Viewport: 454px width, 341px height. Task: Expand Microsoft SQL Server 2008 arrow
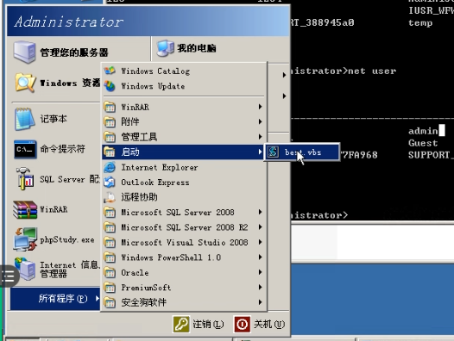[x=260, y=212]
